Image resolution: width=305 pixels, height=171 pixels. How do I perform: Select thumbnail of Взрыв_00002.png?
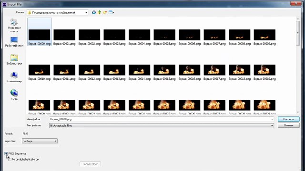pyautogui.click(x=89, y=35)
